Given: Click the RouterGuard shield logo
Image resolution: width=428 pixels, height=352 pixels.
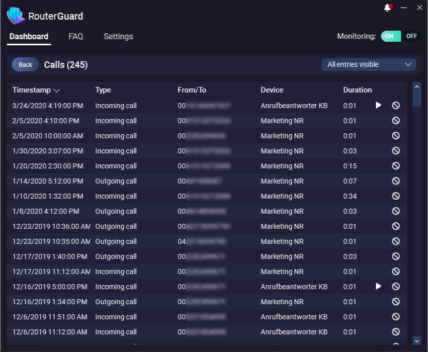Looking at the screenshot, I should click(15, 16).
